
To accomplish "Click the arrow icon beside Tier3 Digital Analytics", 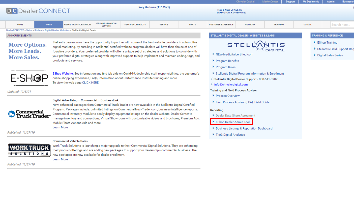I will [213, 134].
